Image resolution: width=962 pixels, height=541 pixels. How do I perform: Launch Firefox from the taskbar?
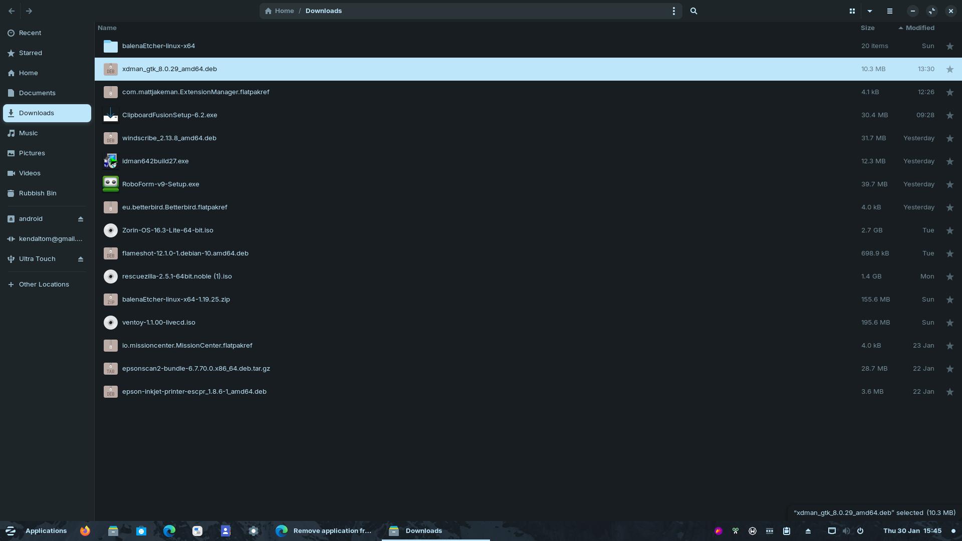(x=85, y=531)
